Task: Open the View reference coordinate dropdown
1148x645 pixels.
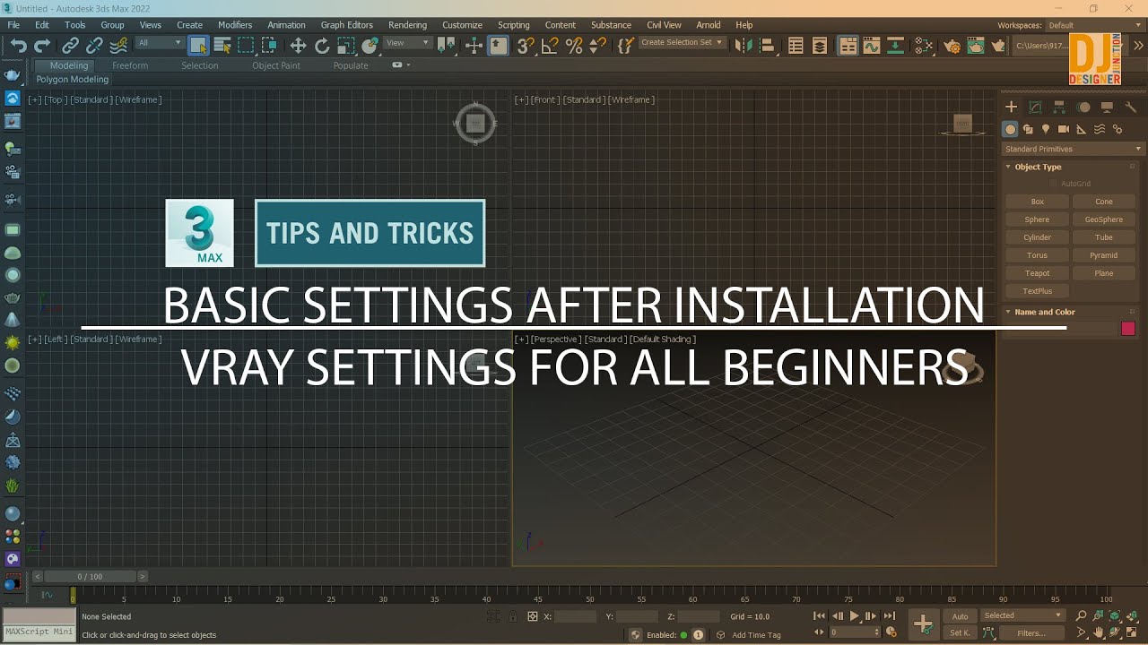Action: (408, 43)
